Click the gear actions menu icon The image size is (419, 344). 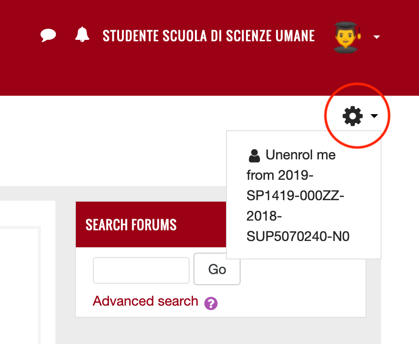(x=352, y=116)
